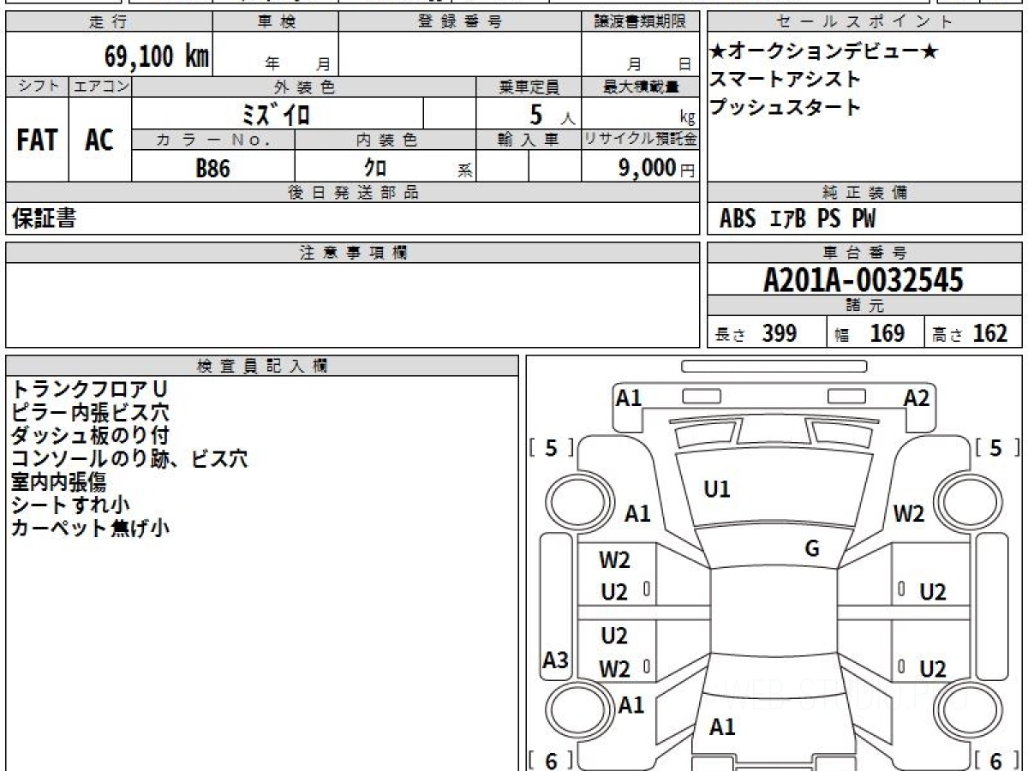Select the U1 dent mark on the hood
Image resolution: width=1028 pixels, height=771 pixels.
pos(716,490)
